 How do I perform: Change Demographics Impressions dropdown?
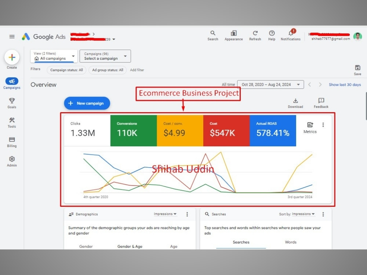point(165,214)
